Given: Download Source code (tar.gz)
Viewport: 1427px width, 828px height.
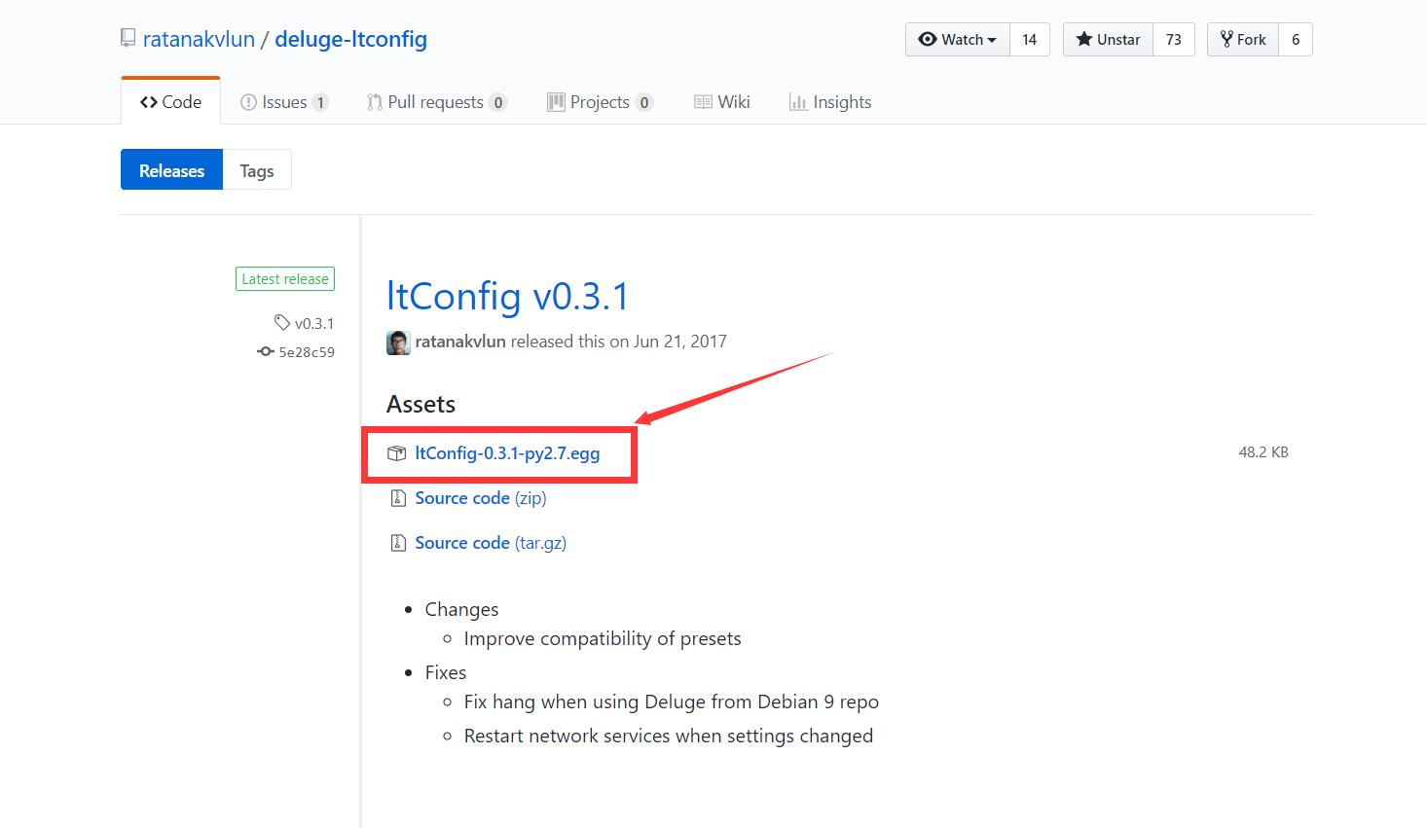Looking at the screenshot, I should coord(491,543).
